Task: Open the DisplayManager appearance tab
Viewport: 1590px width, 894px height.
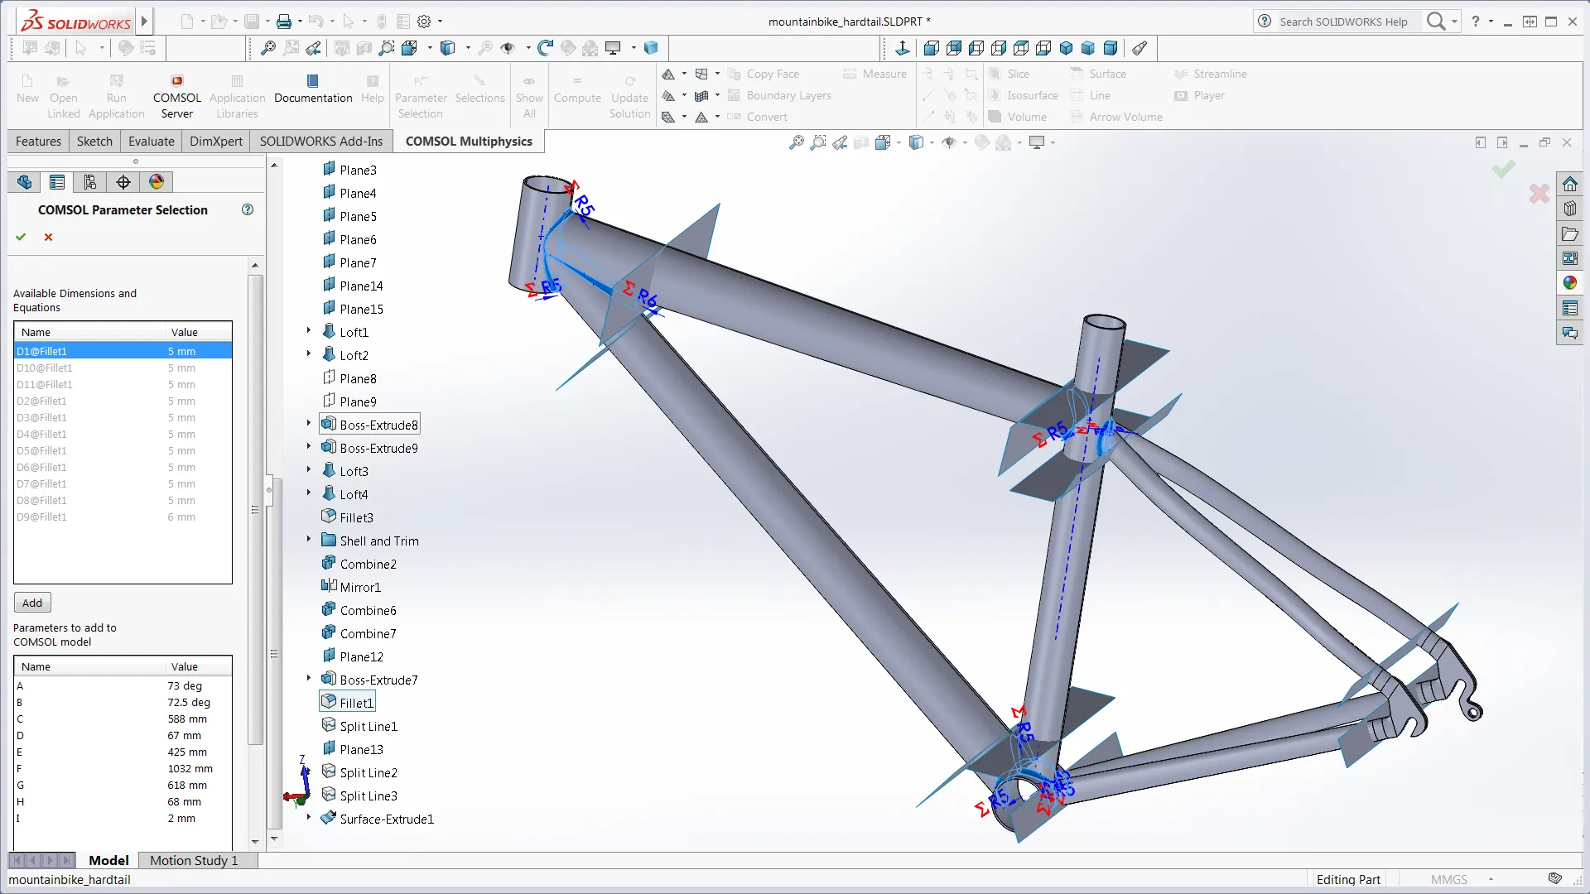Action: point(157,182)
